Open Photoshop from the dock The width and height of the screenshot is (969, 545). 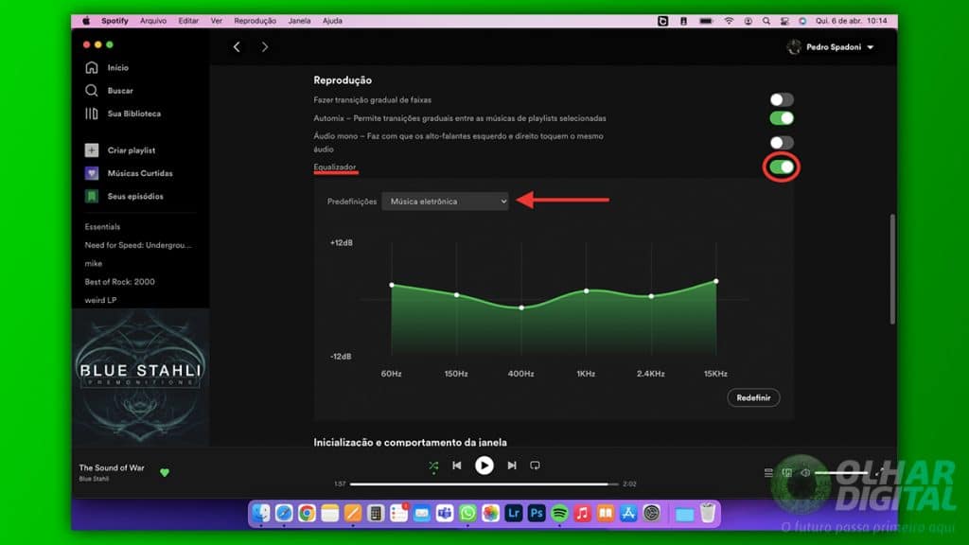(537, 514)
